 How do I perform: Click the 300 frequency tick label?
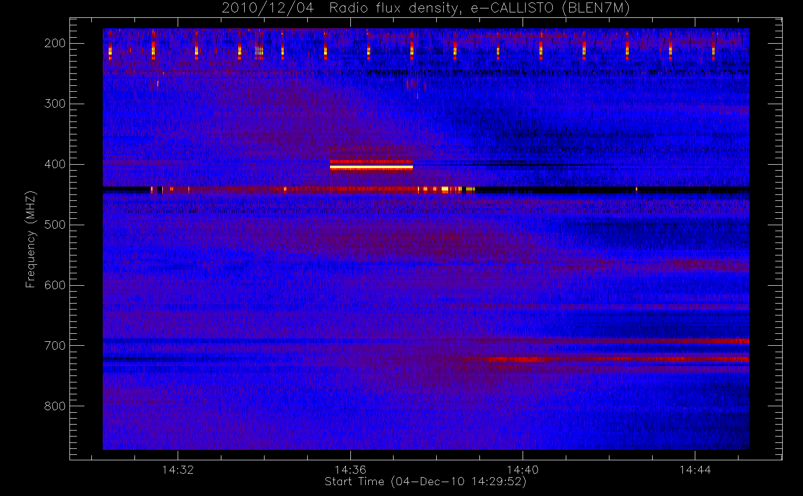[x=55, y=104]
